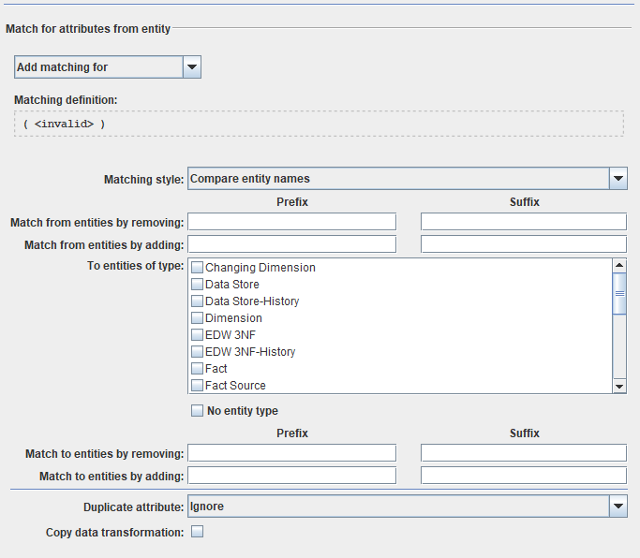Check the Changing Dimension entity type
This screenshot has width=640, height=558.
(x=198, y=268)
